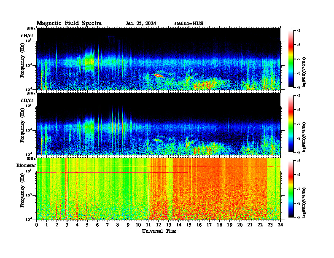The height and width of the screenshot is (258, 334).
Task: Click hour "5" on the Universal Time axis
Action: (x=87, y=225)
